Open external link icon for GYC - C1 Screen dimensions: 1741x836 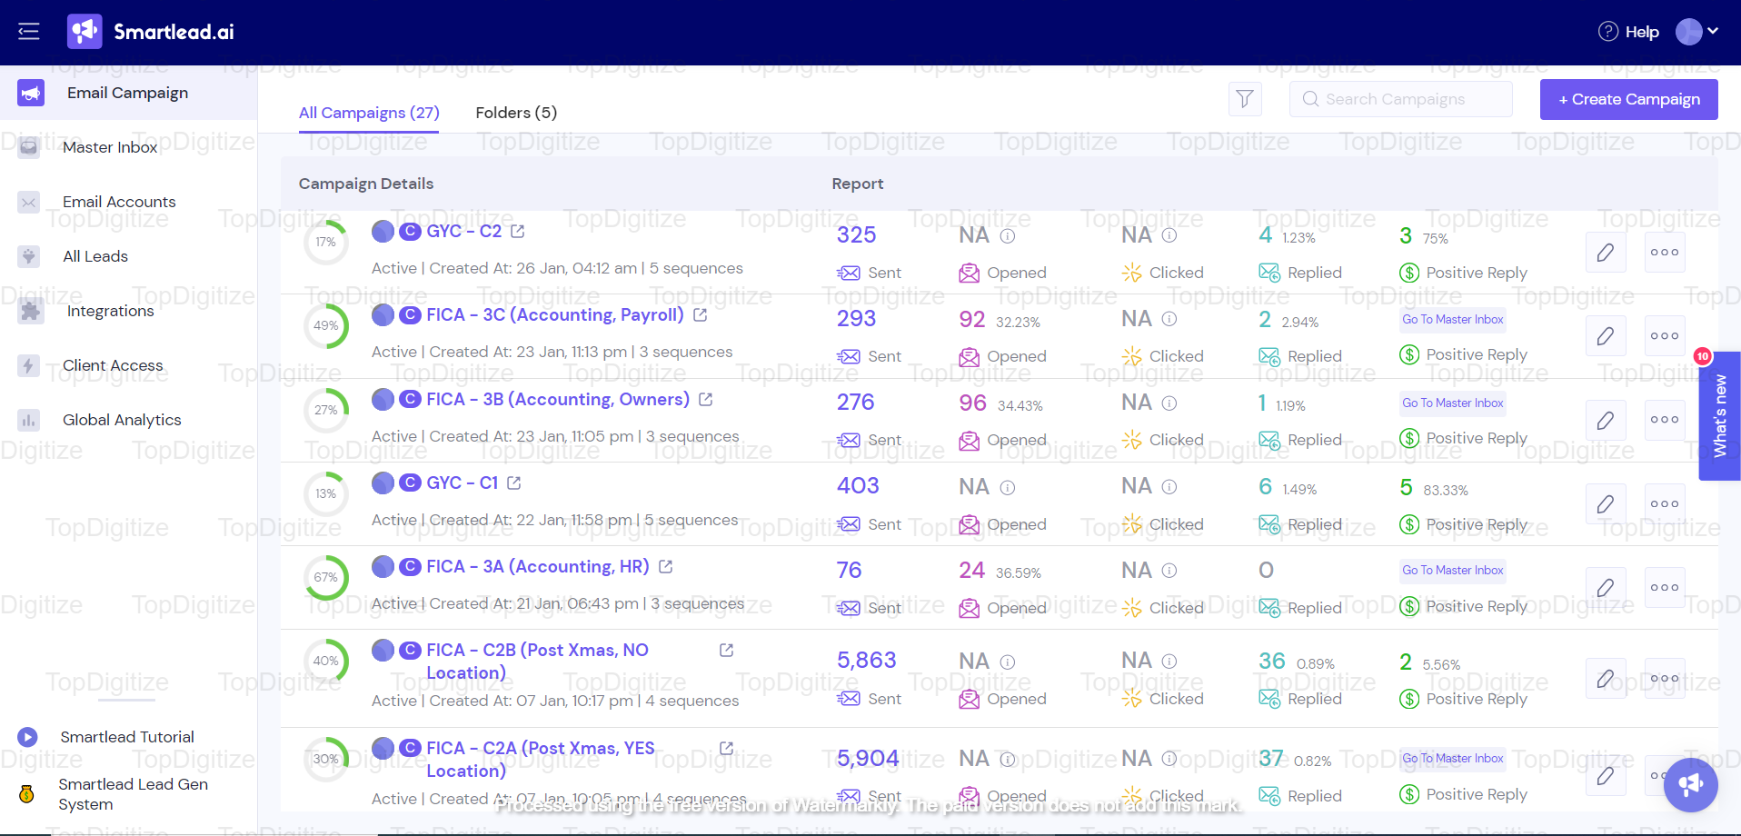click(514, 483)
